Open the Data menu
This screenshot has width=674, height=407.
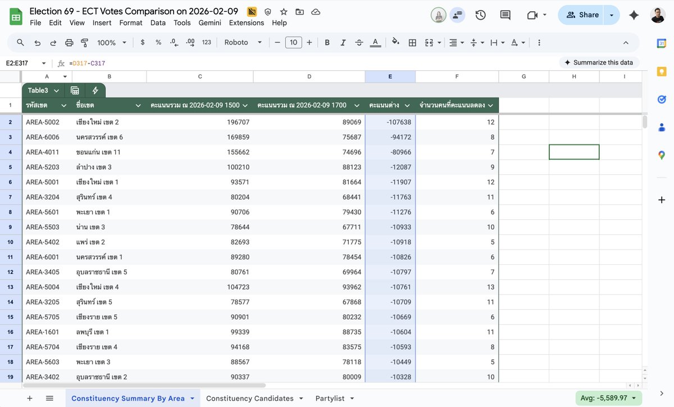click(x=158, y=22)
